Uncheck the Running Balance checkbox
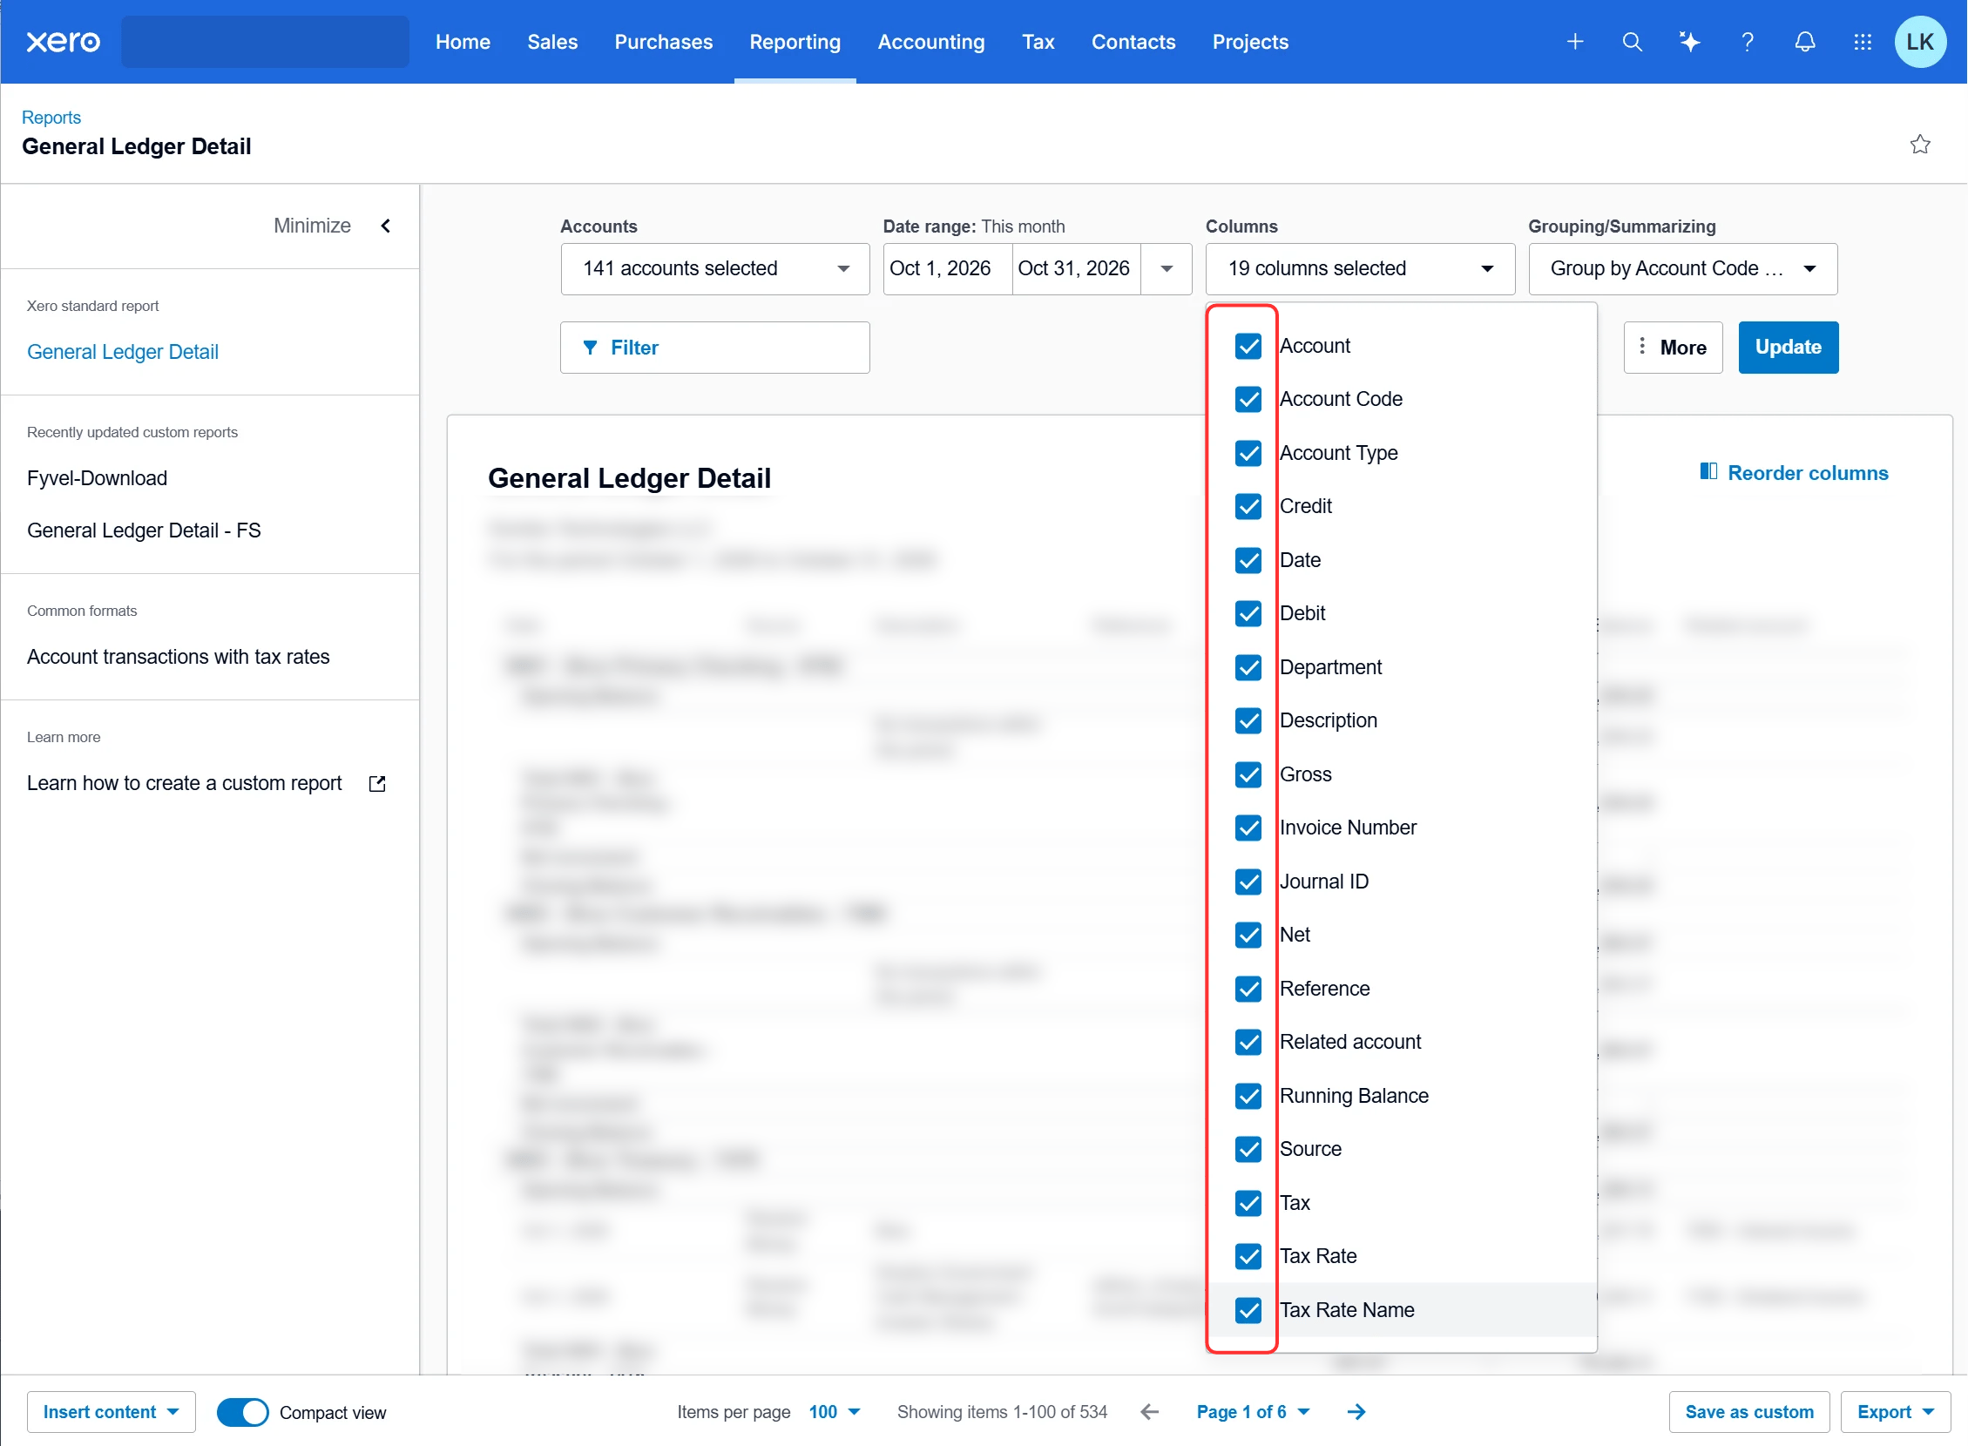1968x1446 pixels. pos(1248,1096)
